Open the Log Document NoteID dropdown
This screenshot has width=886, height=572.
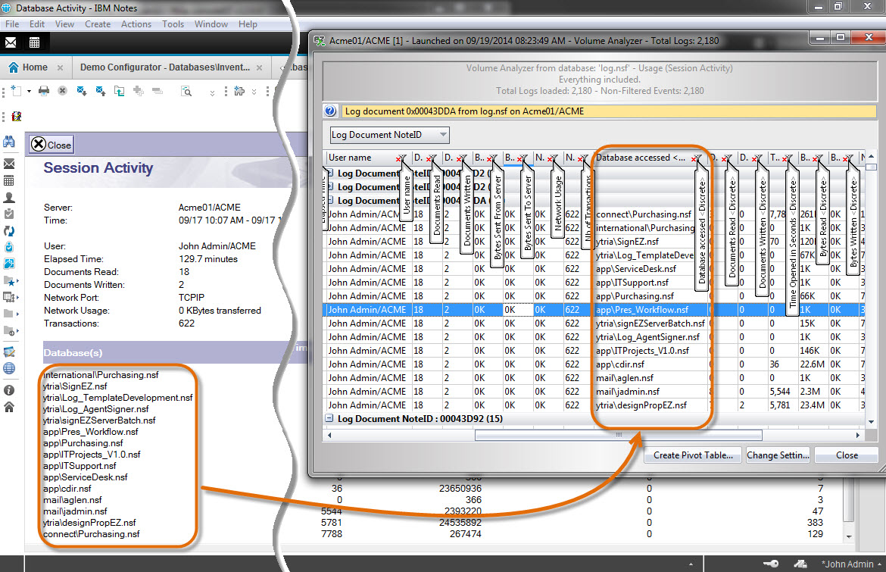point(444,135)
